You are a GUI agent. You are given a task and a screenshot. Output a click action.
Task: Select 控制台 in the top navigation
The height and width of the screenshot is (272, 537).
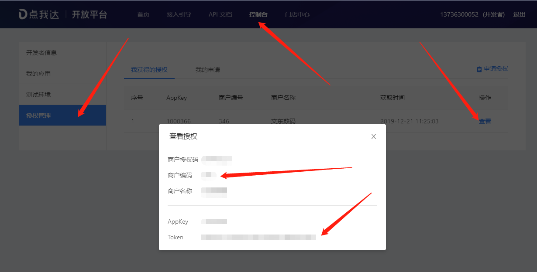pyautogui.click(x=258, y=14)
